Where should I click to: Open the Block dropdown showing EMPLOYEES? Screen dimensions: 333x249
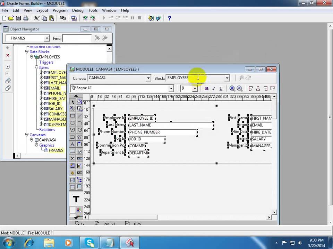227,78
